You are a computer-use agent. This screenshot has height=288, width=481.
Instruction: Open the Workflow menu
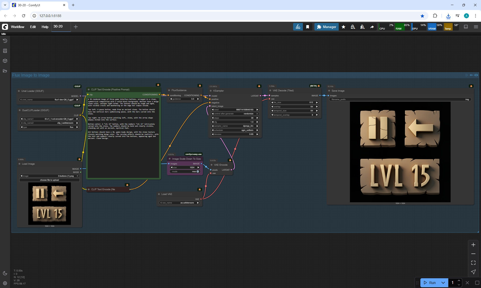coord(18,27)
